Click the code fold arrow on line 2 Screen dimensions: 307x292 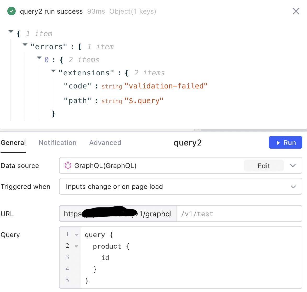pos(76,246)
